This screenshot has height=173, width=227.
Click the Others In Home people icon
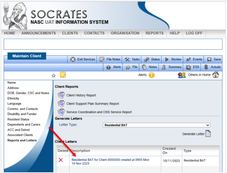(182, 75)
